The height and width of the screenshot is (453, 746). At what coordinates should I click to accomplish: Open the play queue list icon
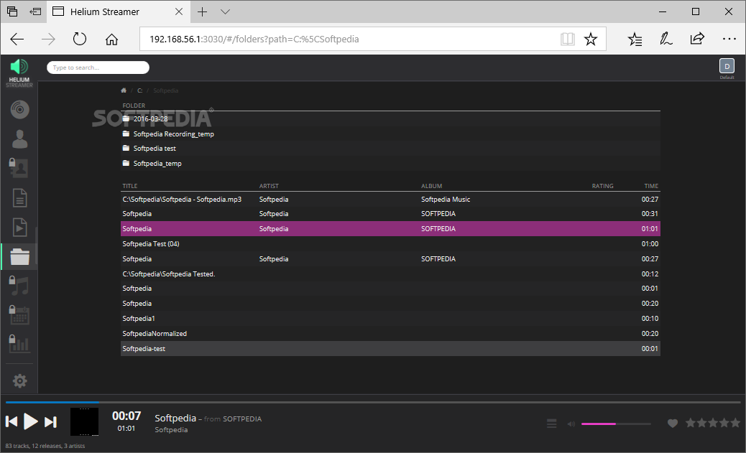pyautogui.click(x=551, y=423)
